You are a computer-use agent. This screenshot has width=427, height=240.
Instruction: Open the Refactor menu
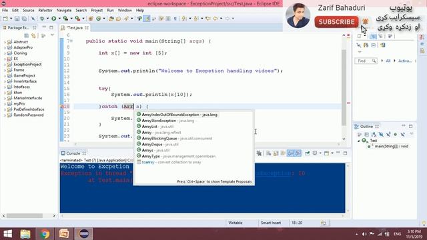(x=45, y=11)
